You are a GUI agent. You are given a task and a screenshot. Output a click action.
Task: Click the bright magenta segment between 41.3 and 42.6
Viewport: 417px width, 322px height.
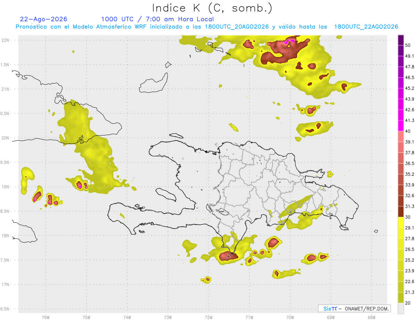click(x=401, y=115)
